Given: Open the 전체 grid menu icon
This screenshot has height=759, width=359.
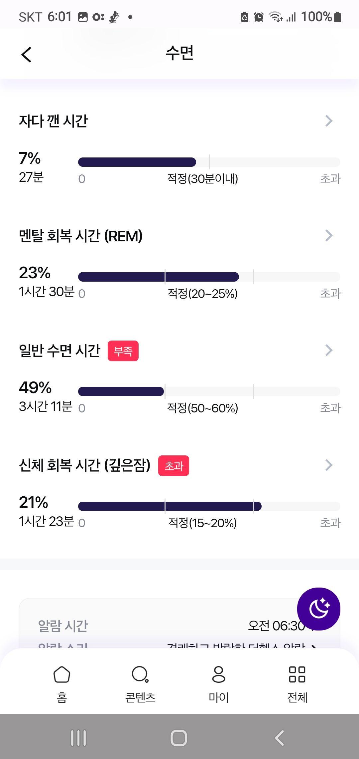Looking at the screenshot, I should point(297,674).
